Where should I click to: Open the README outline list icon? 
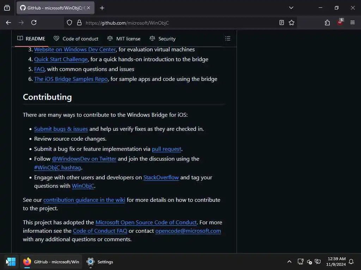[227, 38]
